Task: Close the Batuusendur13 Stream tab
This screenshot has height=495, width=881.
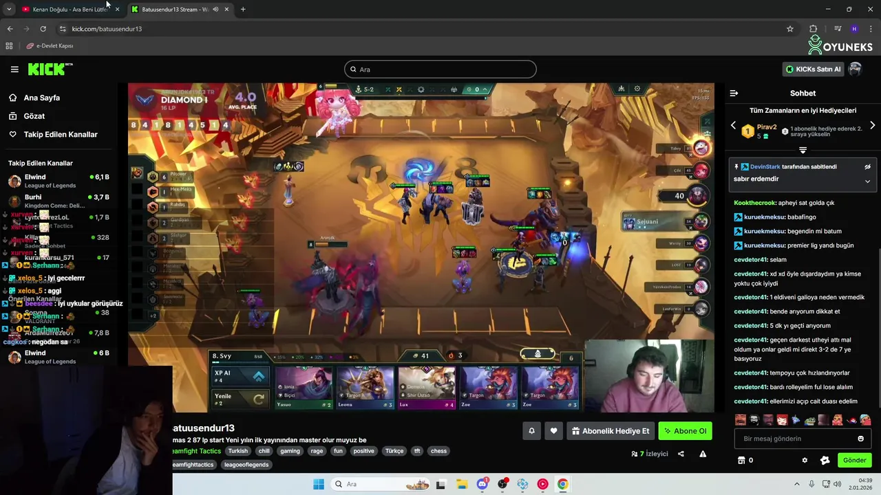Action: click(x=226, y=9)
